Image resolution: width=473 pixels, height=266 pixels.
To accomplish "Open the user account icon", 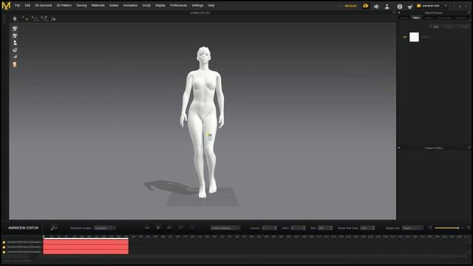I will 387,7.
